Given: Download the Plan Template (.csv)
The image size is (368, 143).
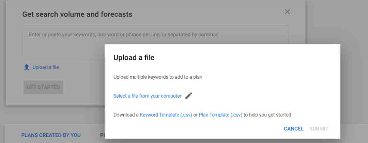Looking at the screenshot, I should [x=220, y=115].
